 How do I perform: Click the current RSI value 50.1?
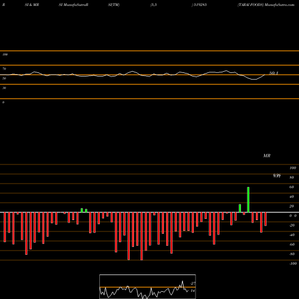(274, 73)
